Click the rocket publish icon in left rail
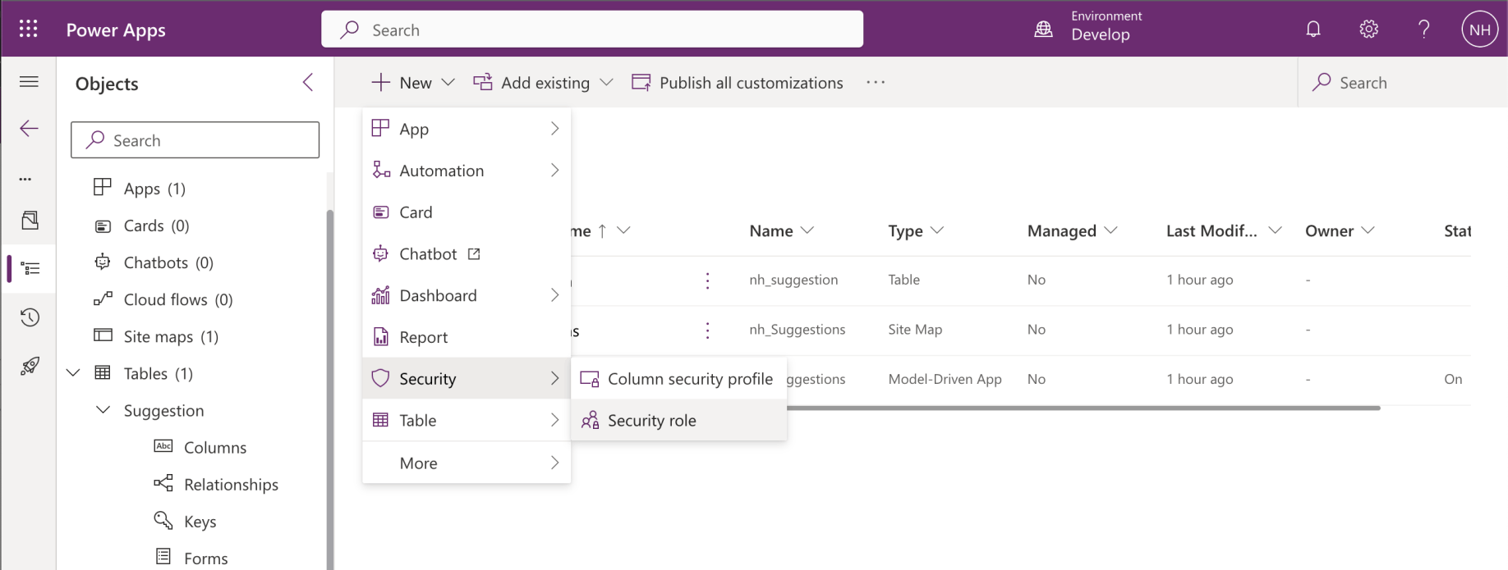 [x=30, y=366]
